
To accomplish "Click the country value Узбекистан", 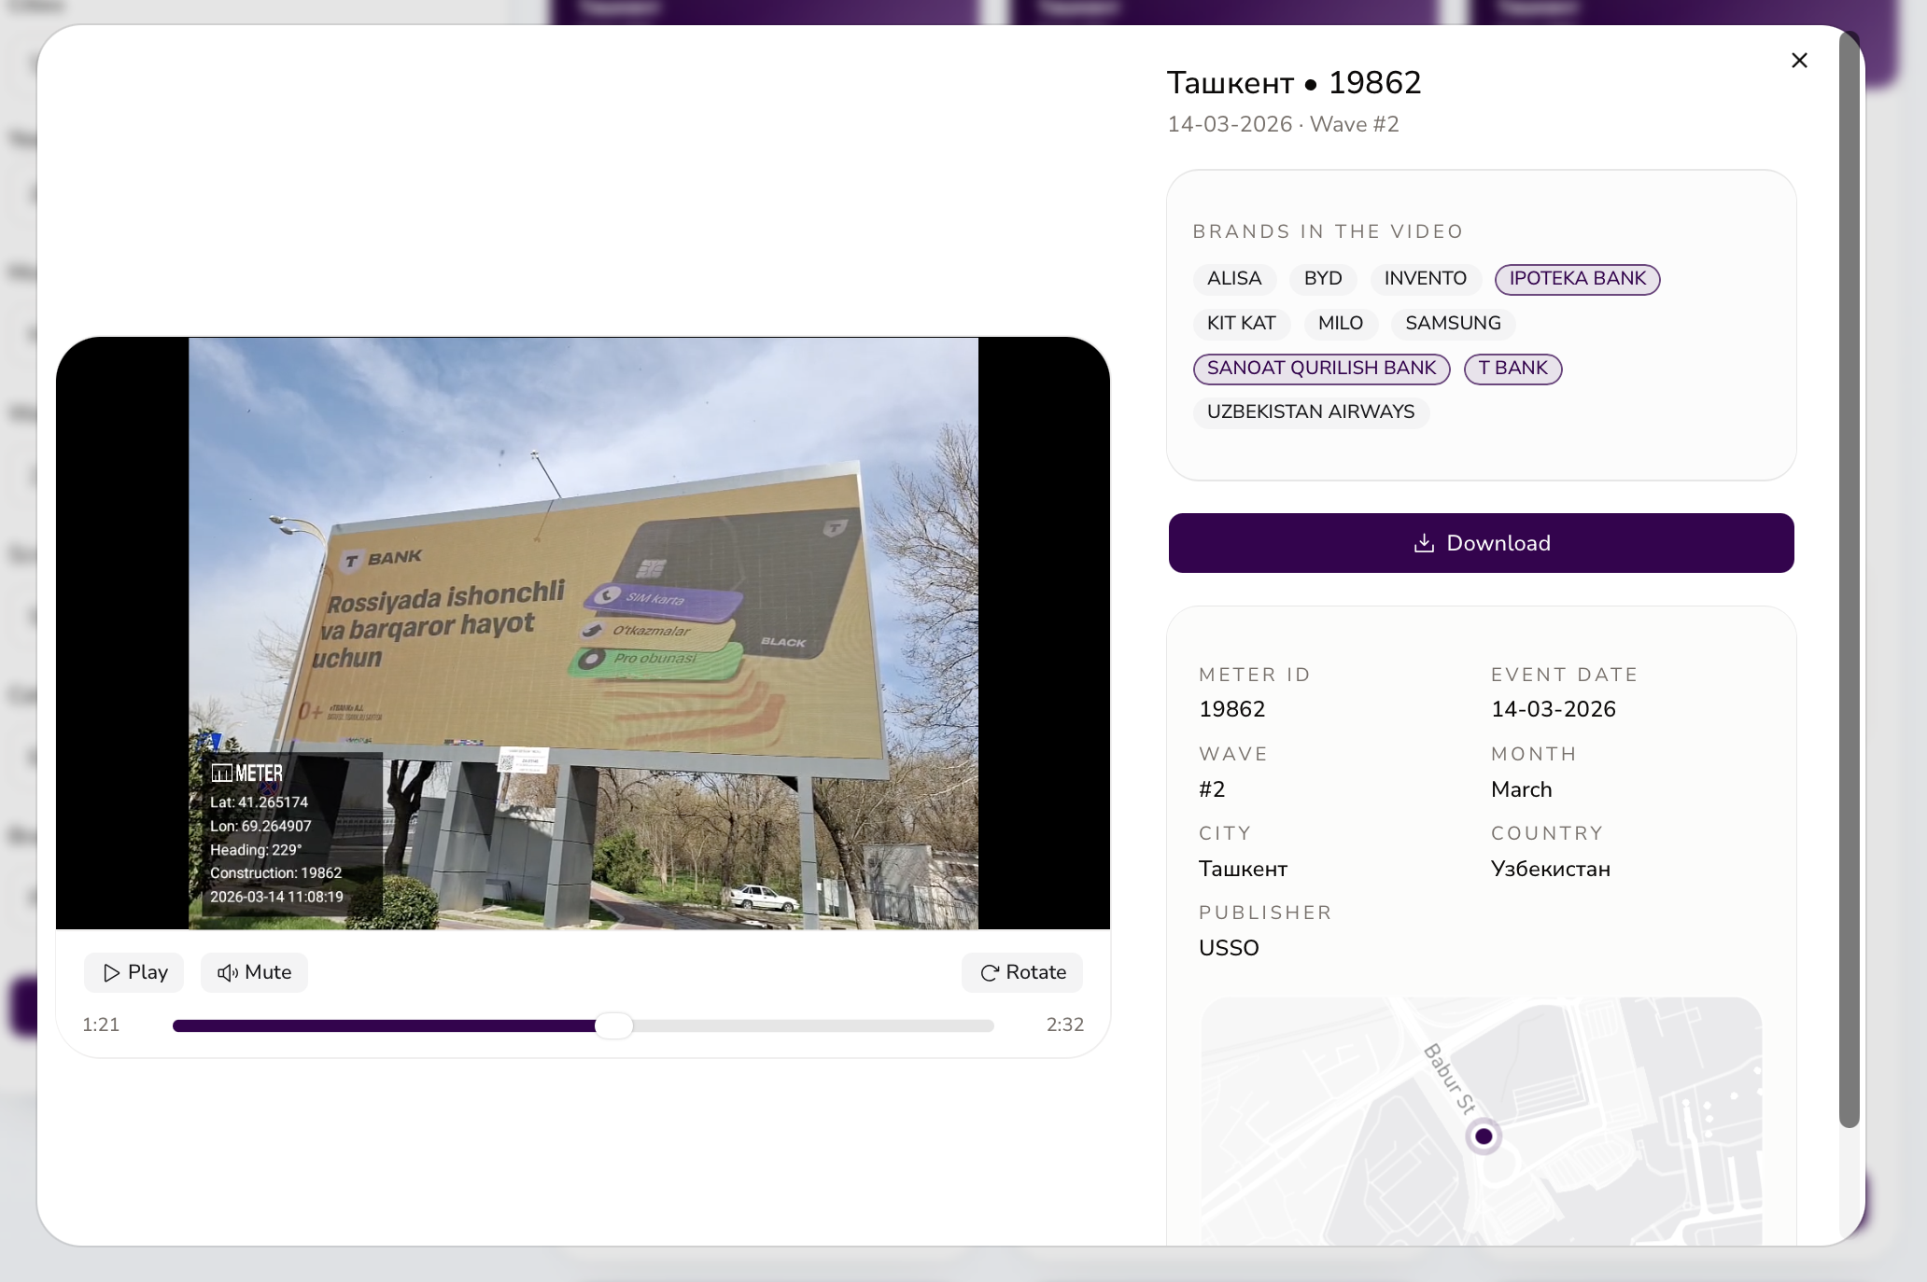I will (1551, 869).
